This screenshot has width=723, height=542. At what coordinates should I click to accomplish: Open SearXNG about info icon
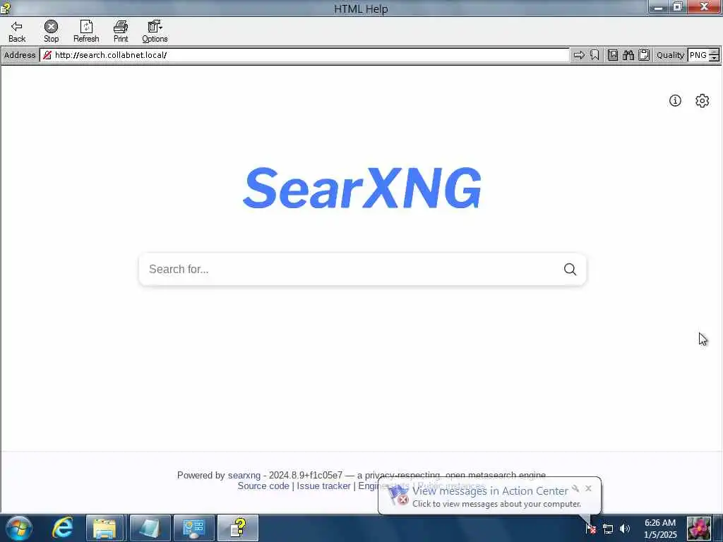tap(675, 100)
